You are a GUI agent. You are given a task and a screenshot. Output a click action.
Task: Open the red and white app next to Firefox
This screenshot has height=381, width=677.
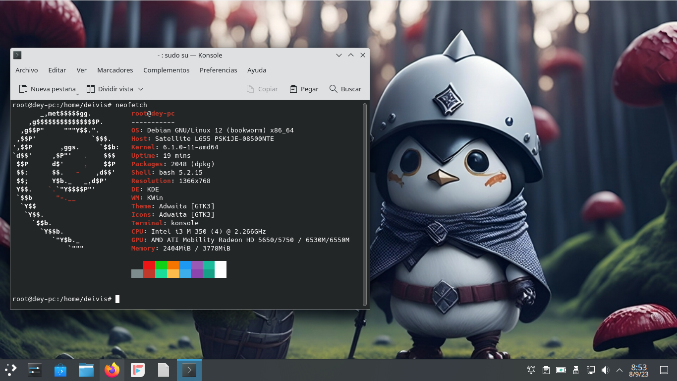[x=138, y=370]
